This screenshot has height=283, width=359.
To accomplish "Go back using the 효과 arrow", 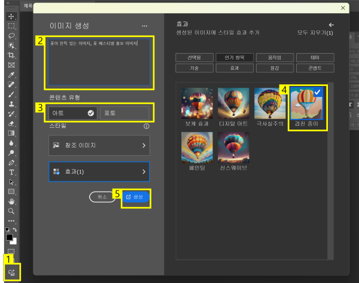I will tap(331, 24).
